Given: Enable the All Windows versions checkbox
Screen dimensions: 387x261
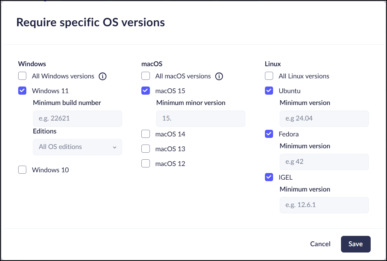Looking at the screenshot, I should pyautogui.click(x=22, y=76).
